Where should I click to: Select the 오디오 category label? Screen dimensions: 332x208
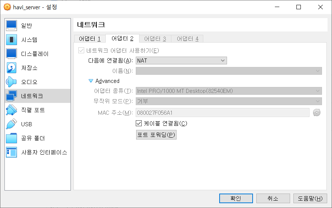pyautogui.click(x=29, y=82)
